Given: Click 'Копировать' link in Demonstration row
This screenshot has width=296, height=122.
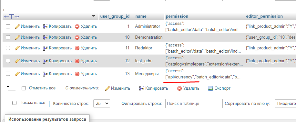Looking at the screenshot, I should [x=60, y=37].
